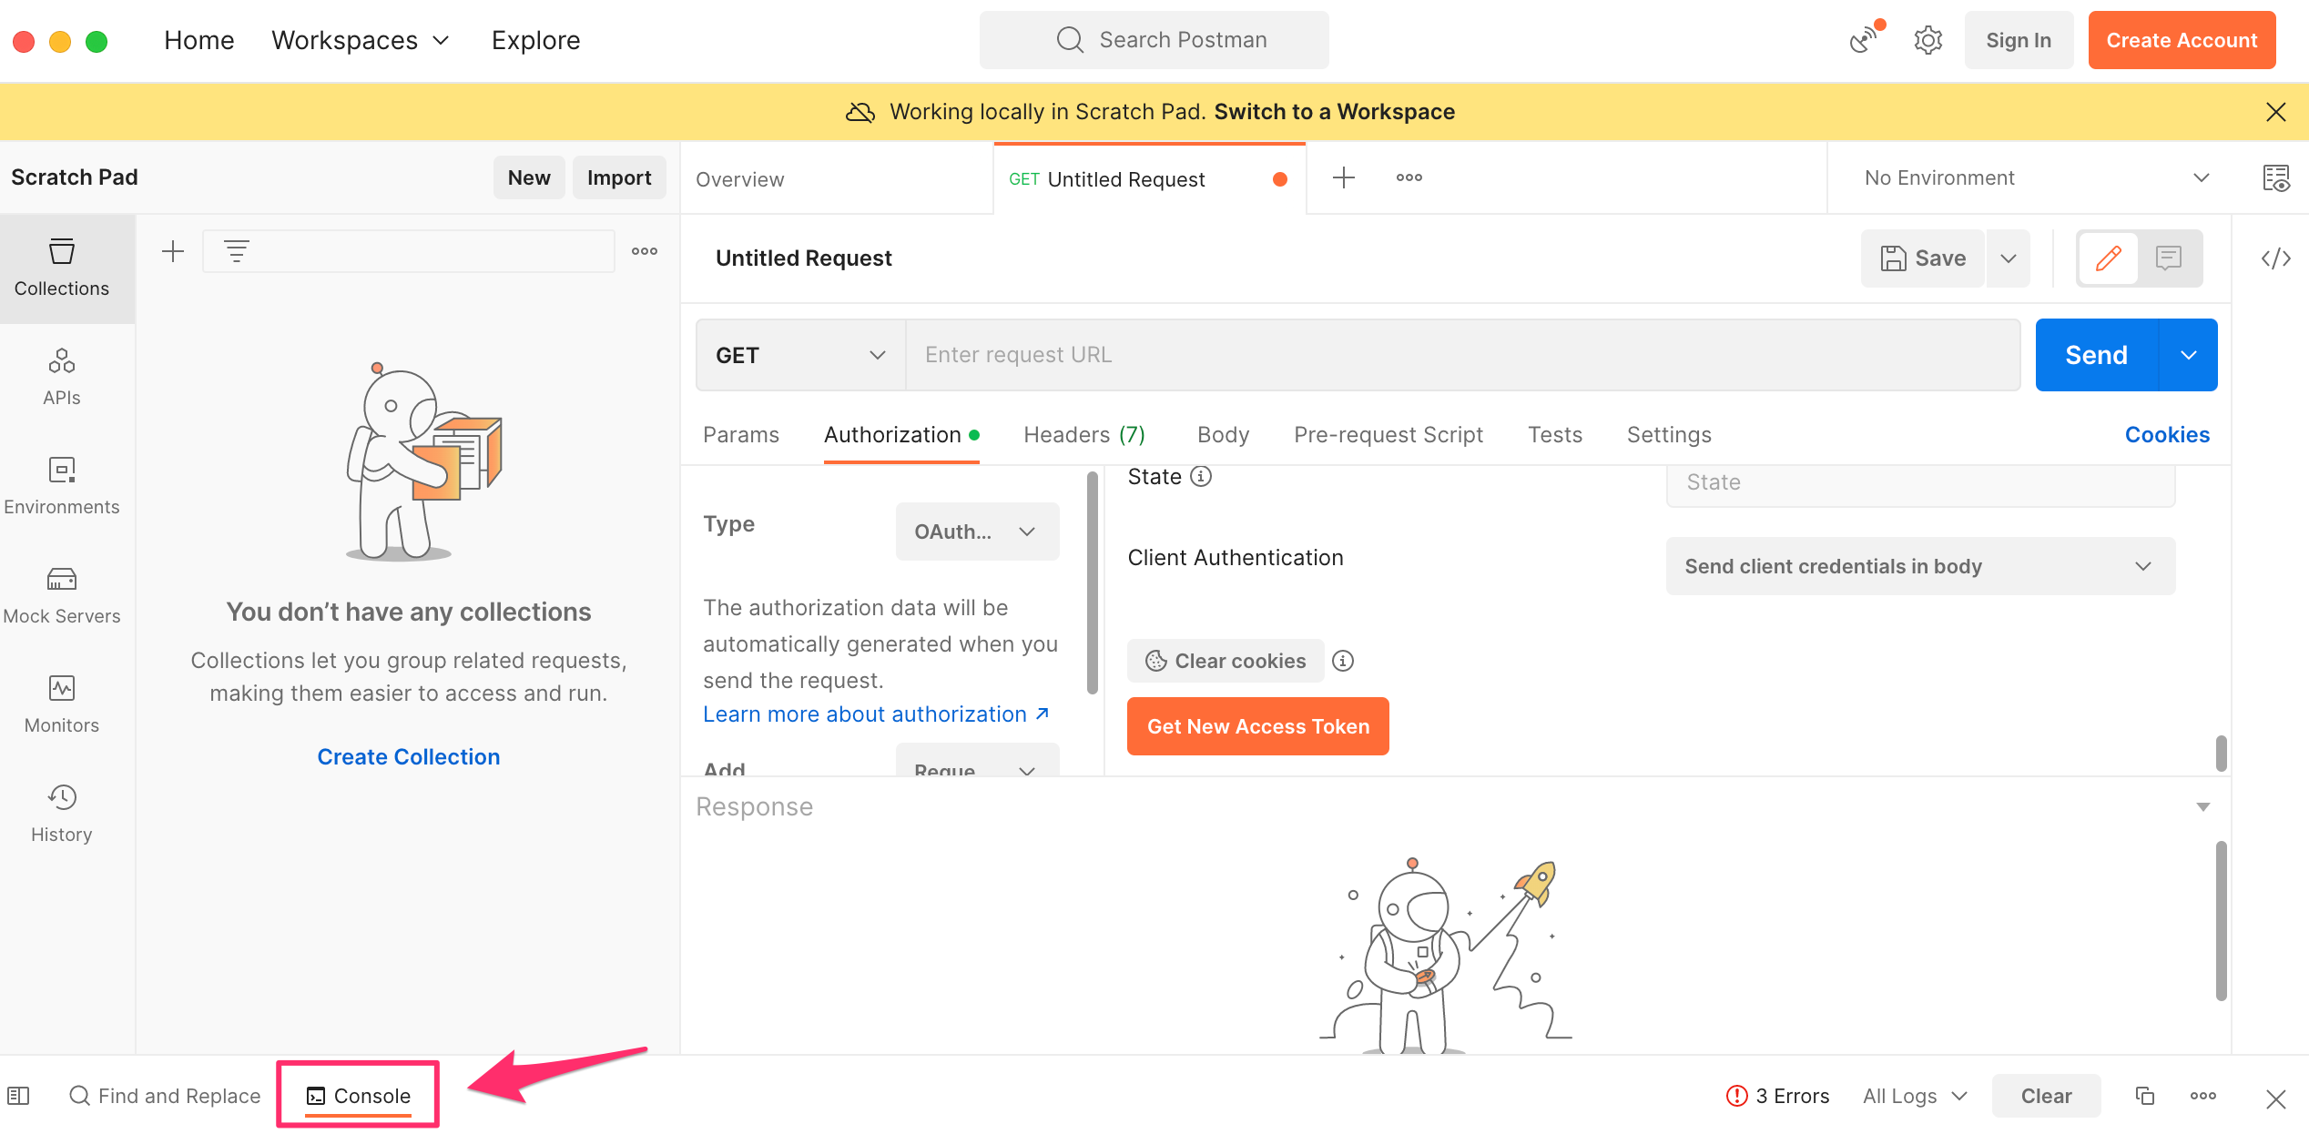Open collections more options (three dots)

click(645, 251)
